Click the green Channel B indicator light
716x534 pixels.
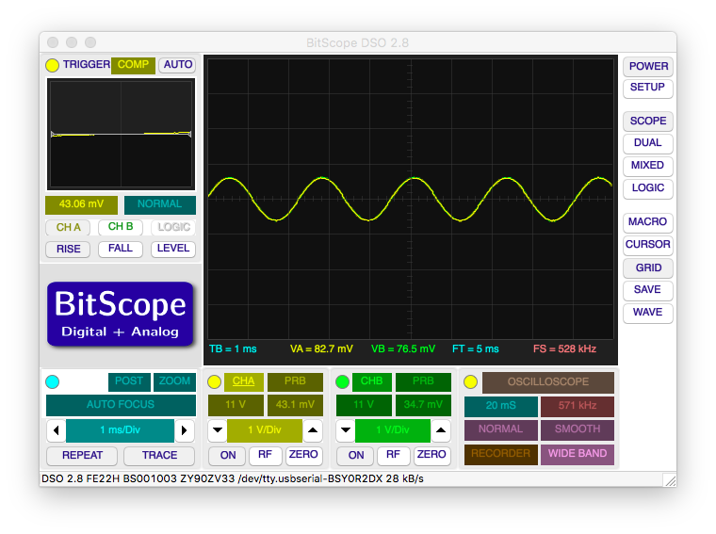tap(342, 381)
